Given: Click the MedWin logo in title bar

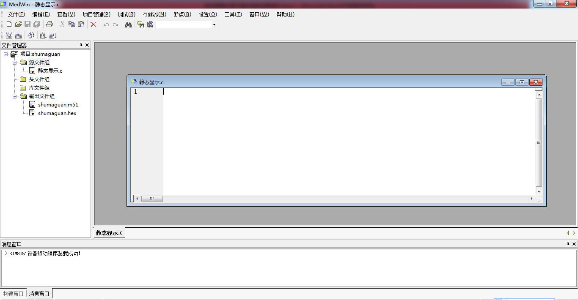Looking at the screenshot, I should pyautogui.click(x=4, y=4).
